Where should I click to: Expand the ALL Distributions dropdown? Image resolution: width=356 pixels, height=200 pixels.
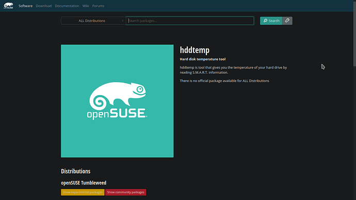93,21
